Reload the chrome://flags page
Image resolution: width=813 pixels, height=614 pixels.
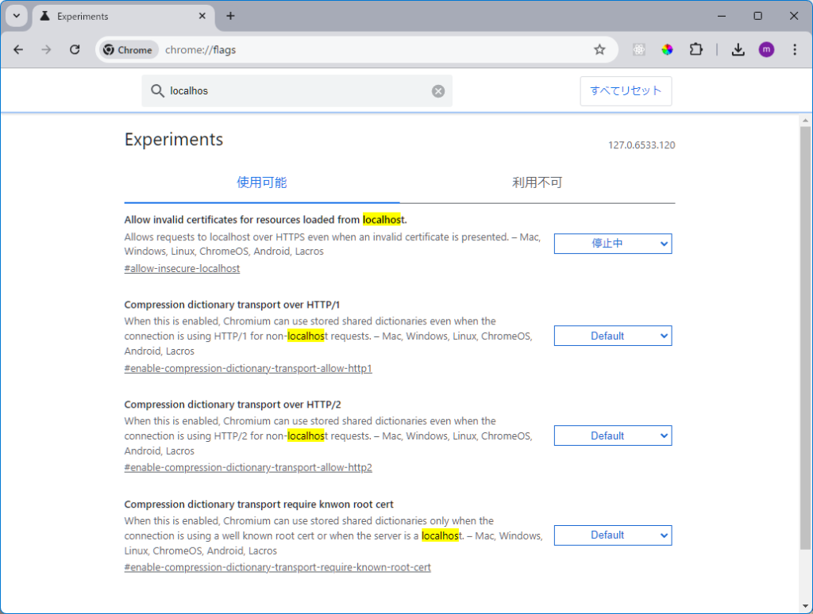(x=75, y=49)
